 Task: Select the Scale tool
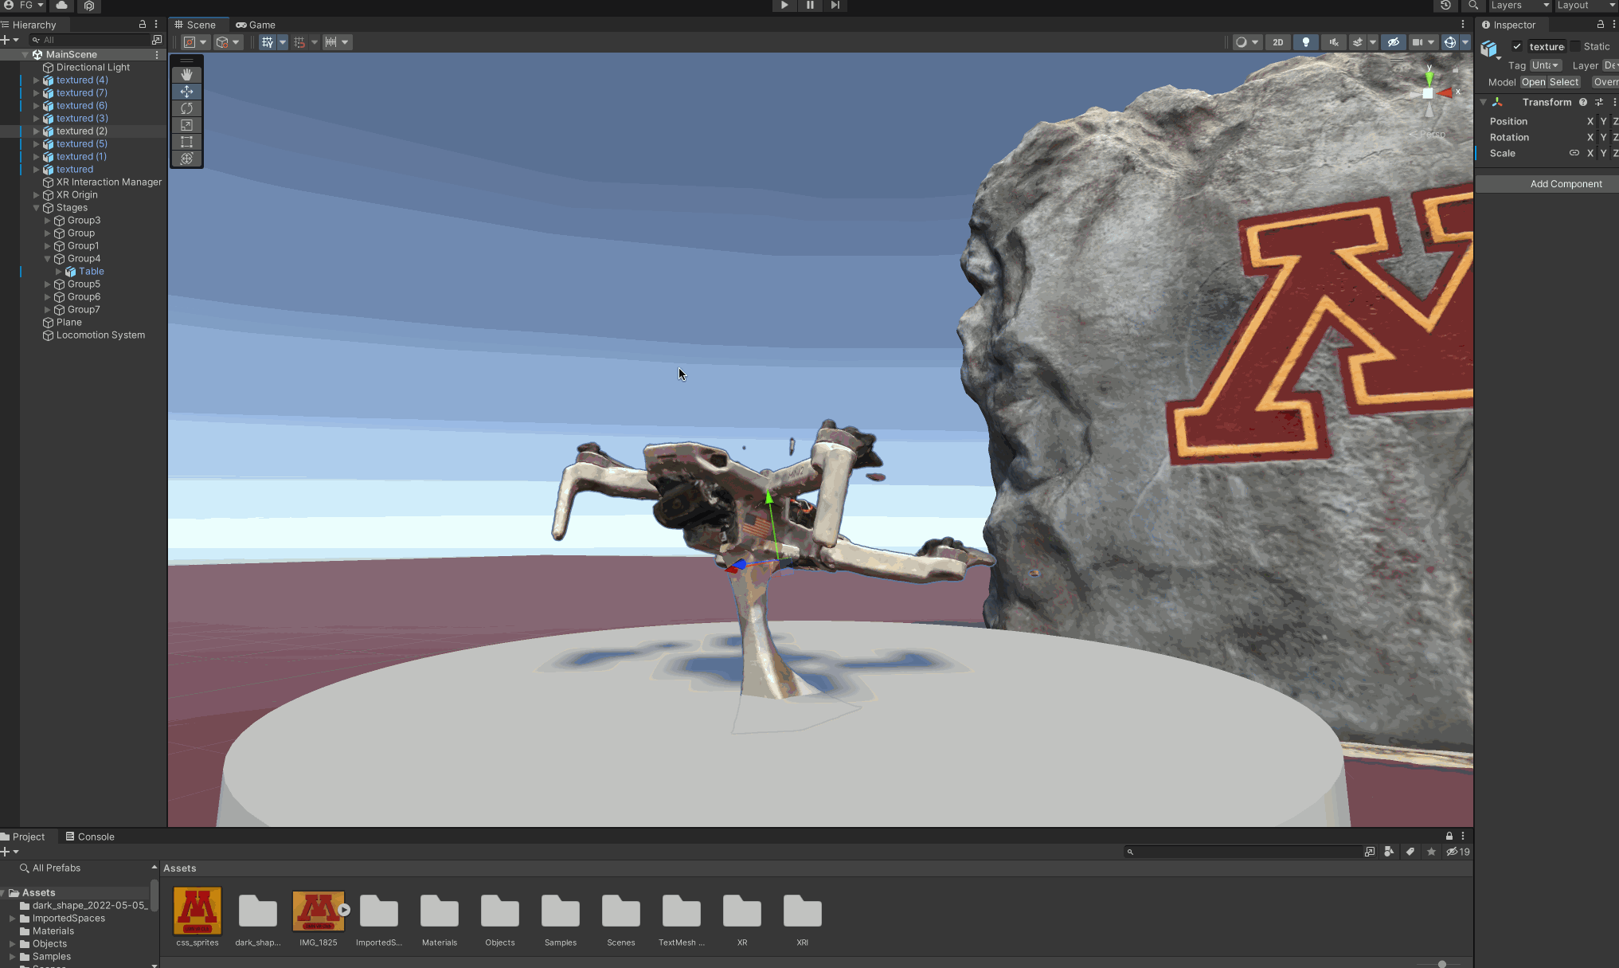pos(186,125)
